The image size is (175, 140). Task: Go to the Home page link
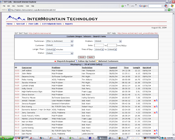(x=9, y=24)
